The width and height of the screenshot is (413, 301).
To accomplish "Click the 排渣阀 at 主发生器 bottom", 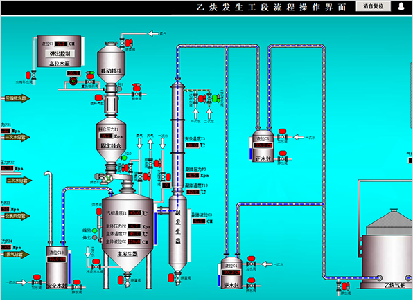I will (x=124, y=280).
